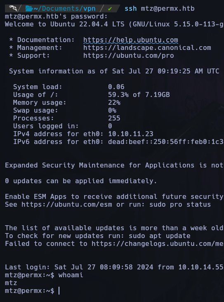The width and height of the screenshot is (224, 302).
Task: Click the ssh mtz@permx.htb command text
Action: (160, 9)
